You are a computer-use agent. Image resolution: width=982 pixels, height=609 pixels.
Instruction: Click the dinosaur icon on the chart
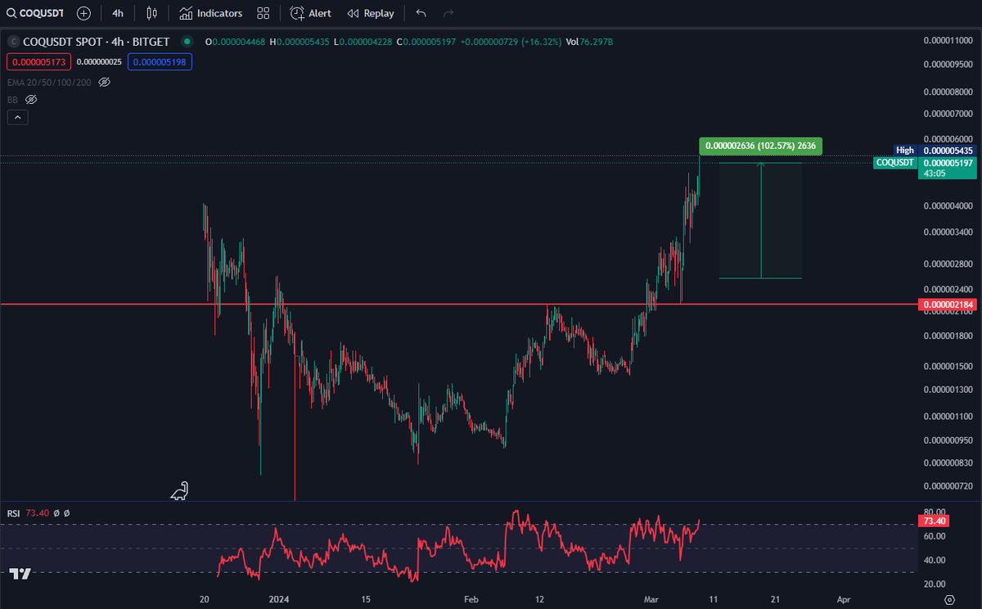click(179, 490)
